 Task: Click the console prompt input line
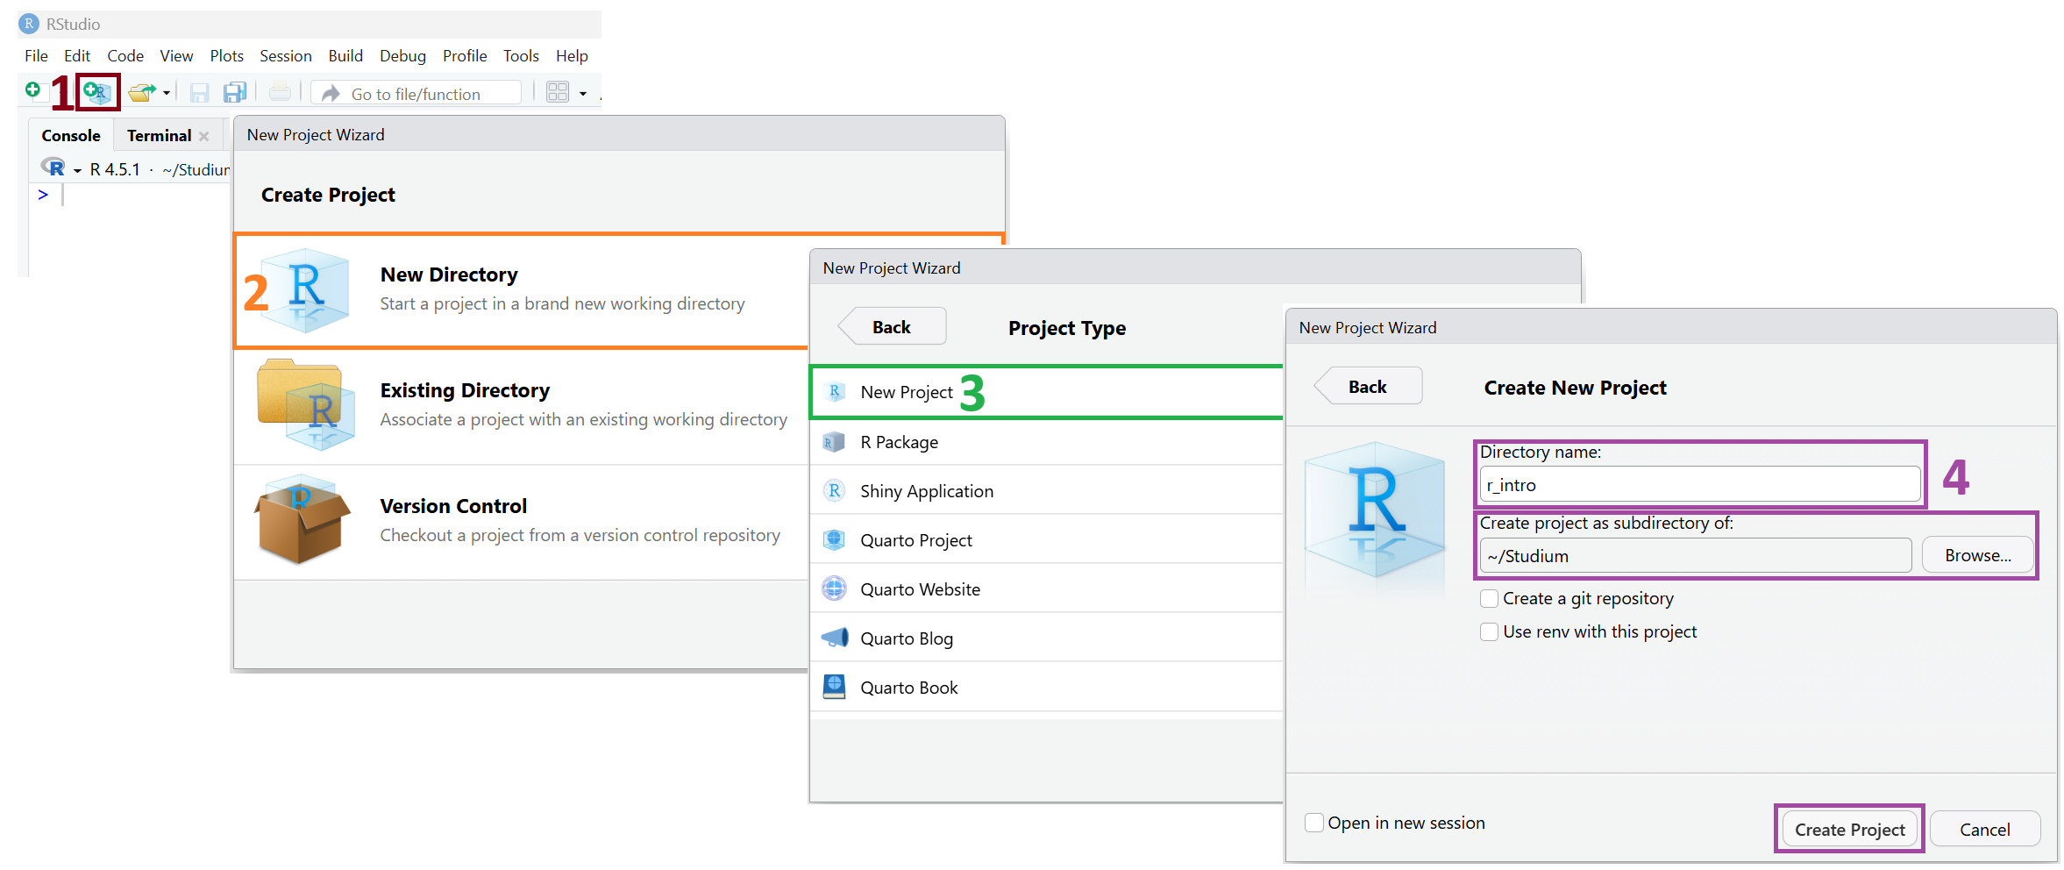[x=132, y=196]
